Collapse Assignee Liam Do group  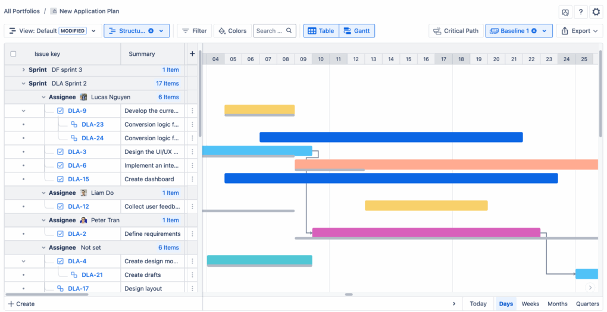point(44,193)
